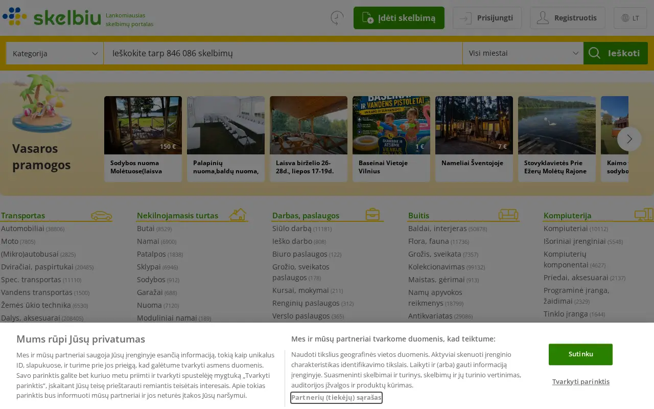Open the Partnerių (tiekėjų) sąrašas link
Screen dimensions: 654x409
click(x=336, y=397)
